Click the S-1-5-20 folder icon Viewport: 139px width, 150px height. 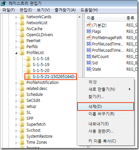click(28, 71)
